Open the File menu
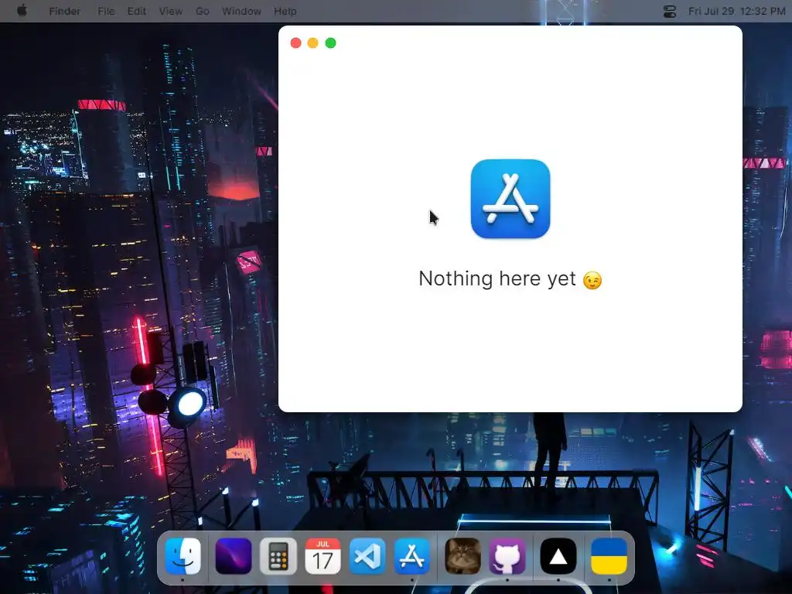Viewport: 792px width, 594px height. (106, 11)
